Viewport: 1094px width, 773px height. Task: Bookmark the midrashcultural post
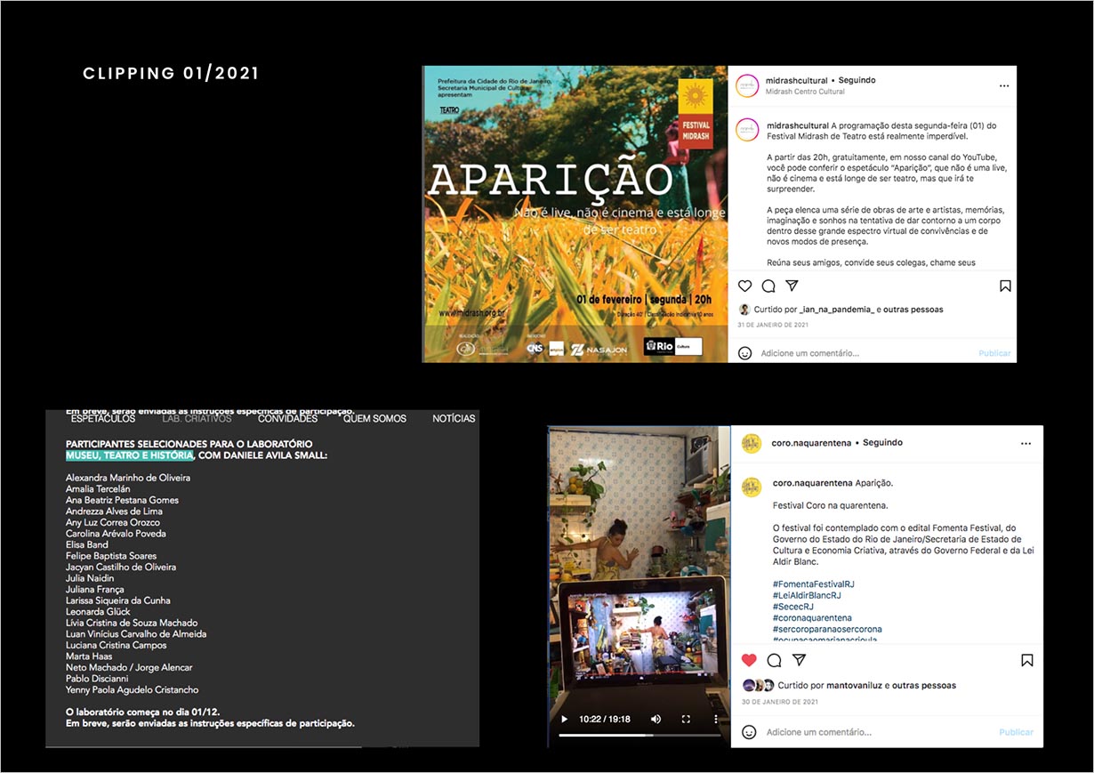tap(1005, 286)
